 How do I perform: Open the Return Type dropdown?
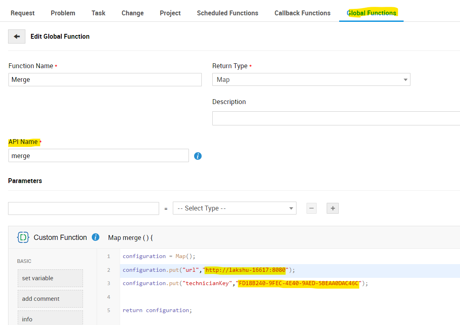(x=311, y=79)
